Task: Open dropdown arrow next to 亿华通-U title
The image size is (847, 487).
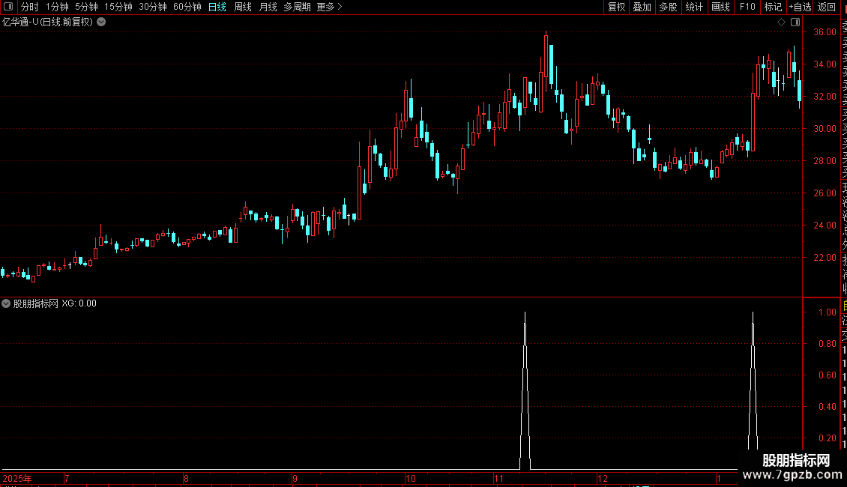Action: [x=101, y=22]
